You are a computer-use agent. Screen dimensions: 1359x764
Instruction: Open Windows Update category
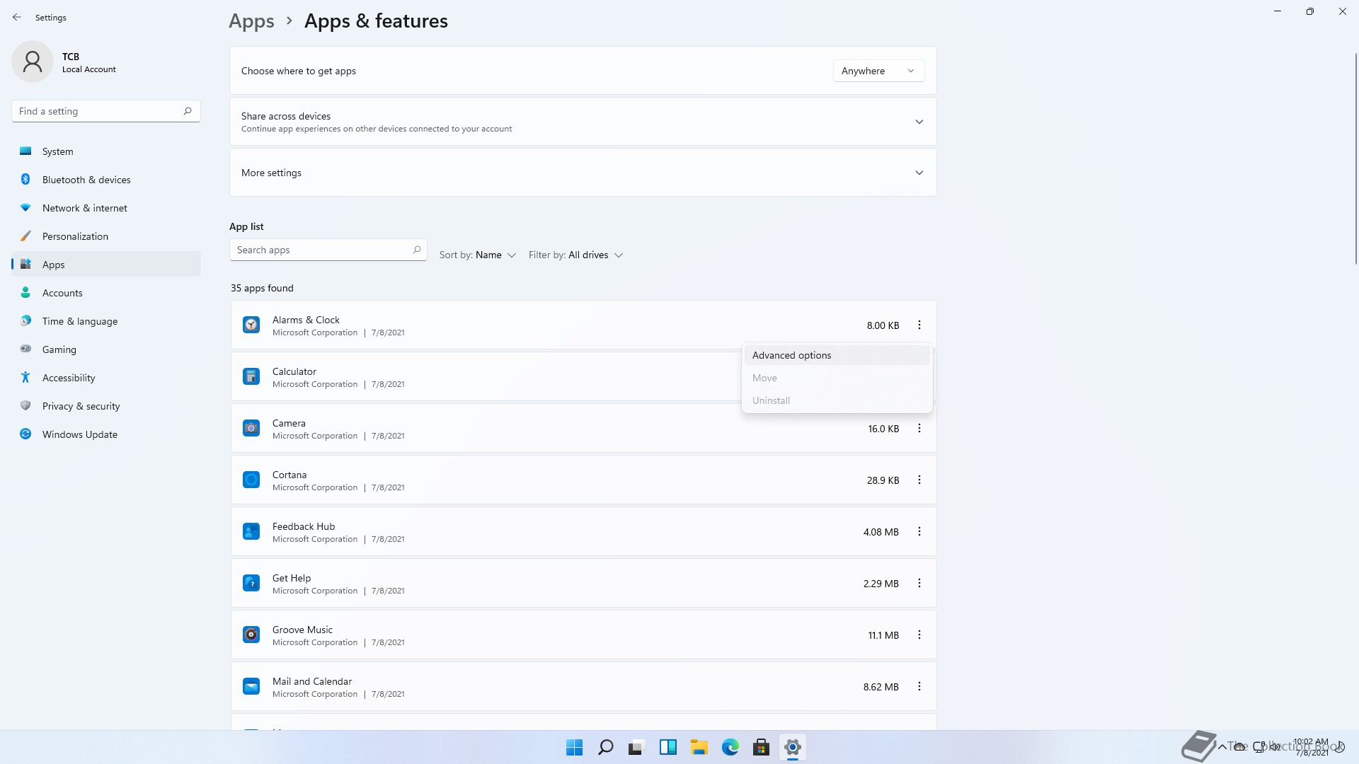[x=106, y=434]
